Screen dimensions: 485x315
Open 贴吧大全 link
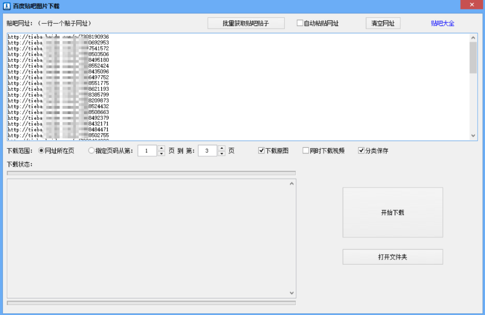click(442, 23)
